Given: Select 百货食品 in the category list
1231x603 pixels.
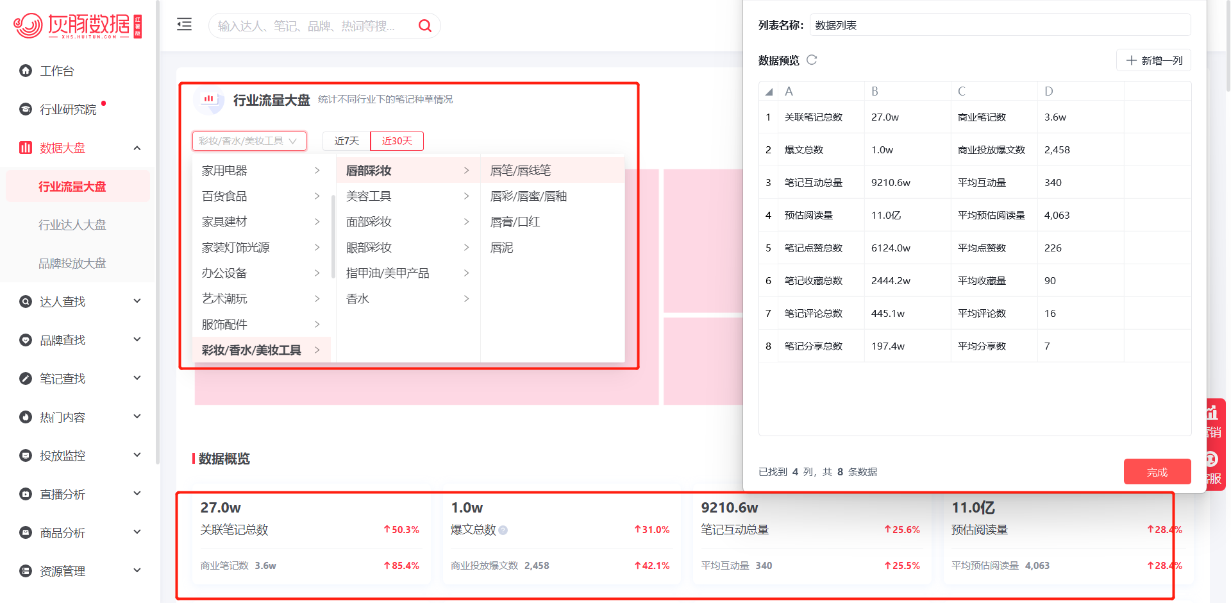Looking at the screenshot, I should [x=262, y=196].
